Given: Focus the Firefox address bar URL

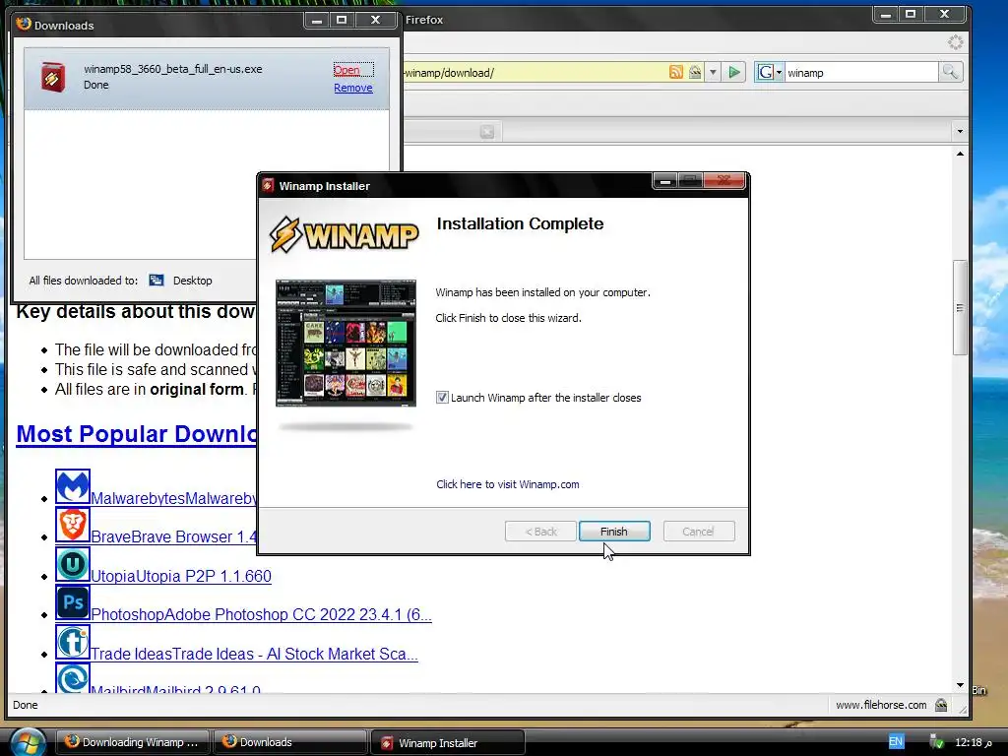Looking at the screenshot, I should (x=534, y=73).
